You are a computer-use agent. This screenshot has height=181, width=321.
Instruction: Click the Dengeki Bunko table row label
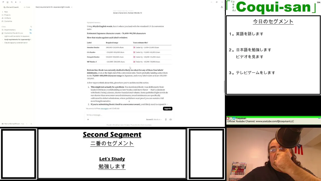[93, 57]
